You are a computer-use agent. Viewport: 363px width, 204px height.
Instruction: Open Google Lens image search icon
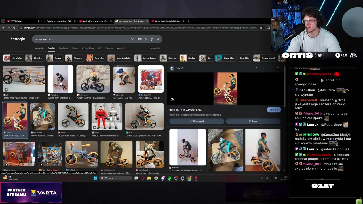[x=152, y=39]
